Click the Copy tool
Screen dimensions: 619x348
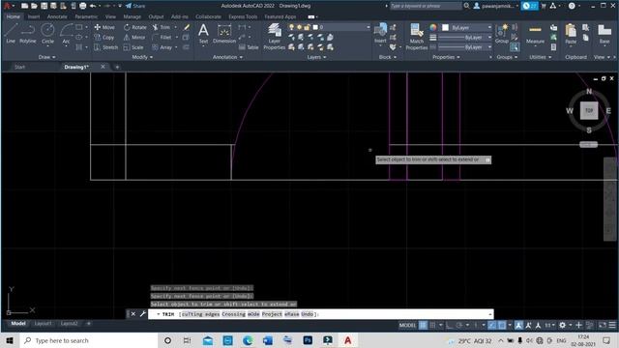tap(104, 37)
